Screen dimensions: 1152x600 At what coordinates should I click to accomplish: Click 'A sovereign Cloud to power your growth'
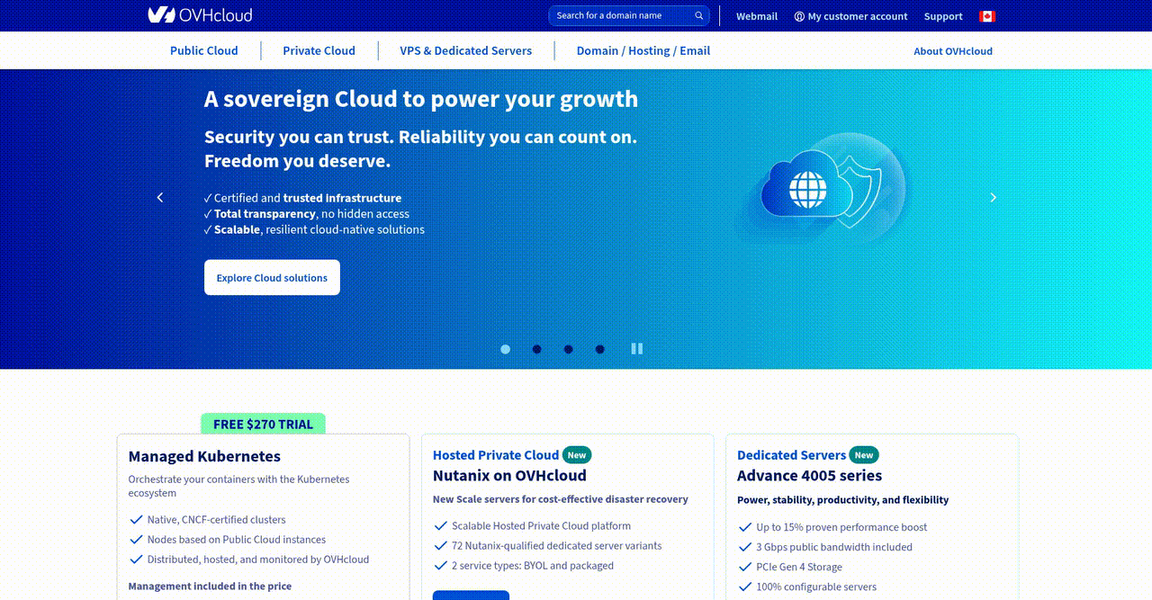coord(421,99)
